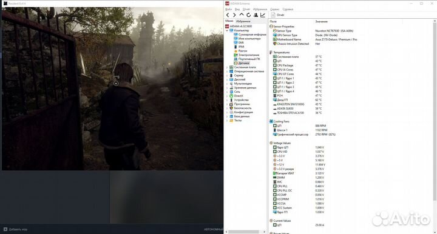Select the Конфигурация category icon
The height and width of the screenshot is (234, 437).
coord(231,112)
